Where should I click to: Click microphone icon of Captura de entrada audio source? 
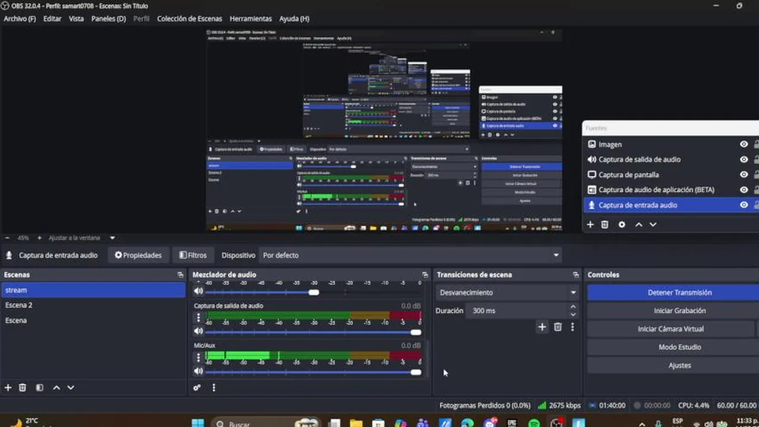click(x=592, y=205)
